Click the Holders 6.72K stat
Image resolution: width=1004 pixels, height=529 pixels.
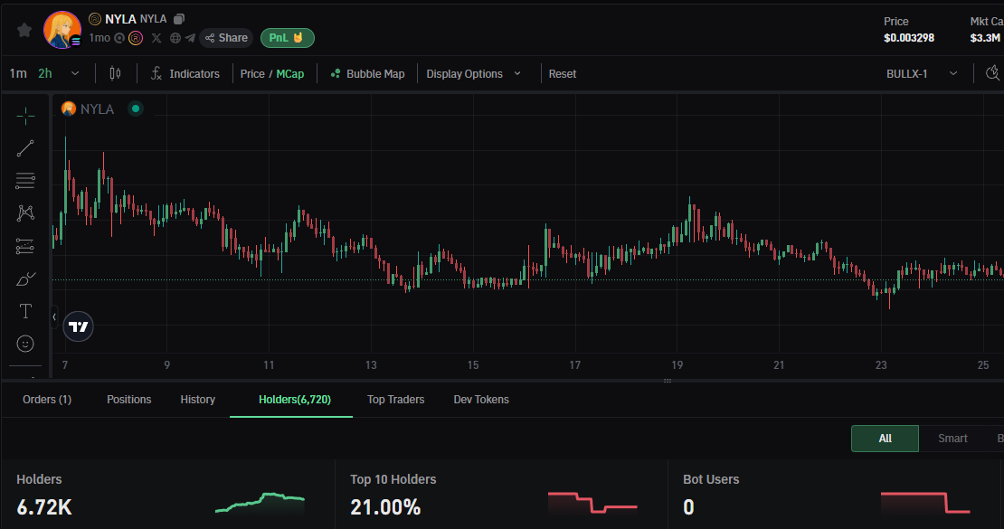[44, 507]
